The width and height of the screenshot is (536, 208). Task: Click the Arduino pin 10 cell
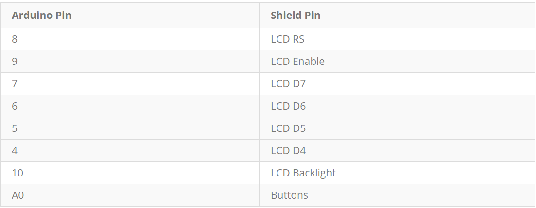[x=17, y=173]
